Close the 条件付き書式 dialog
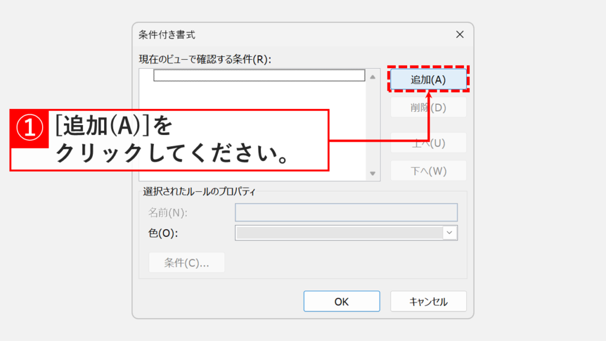Screen dimensions: 606x341 [460, 34]
